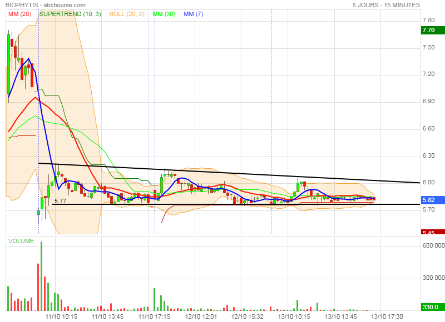Click the 5 JOURS - 15 MINUTES label

386,5
